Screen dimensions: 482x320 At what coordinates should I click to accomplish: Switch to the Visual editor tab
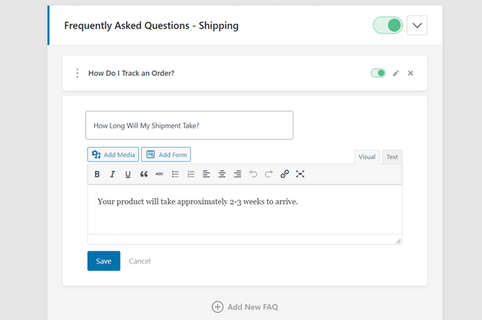367,157
